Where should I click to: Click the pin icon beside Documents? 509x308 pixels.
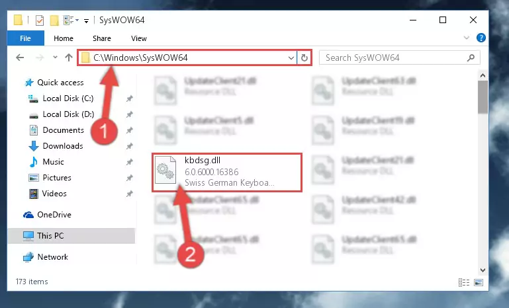tap(129, 130)
